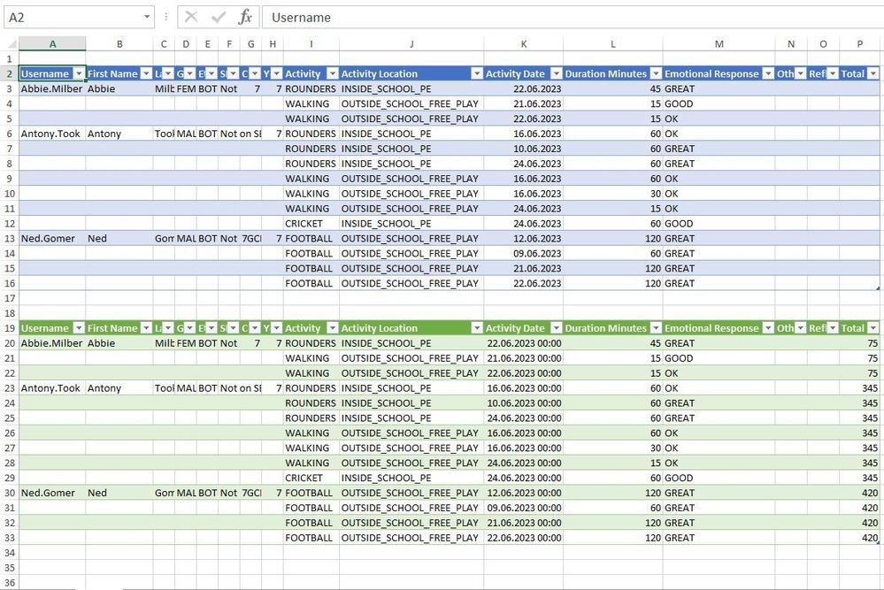
Task: Select the Antony.Took cell in row 6
Action: 52,134
